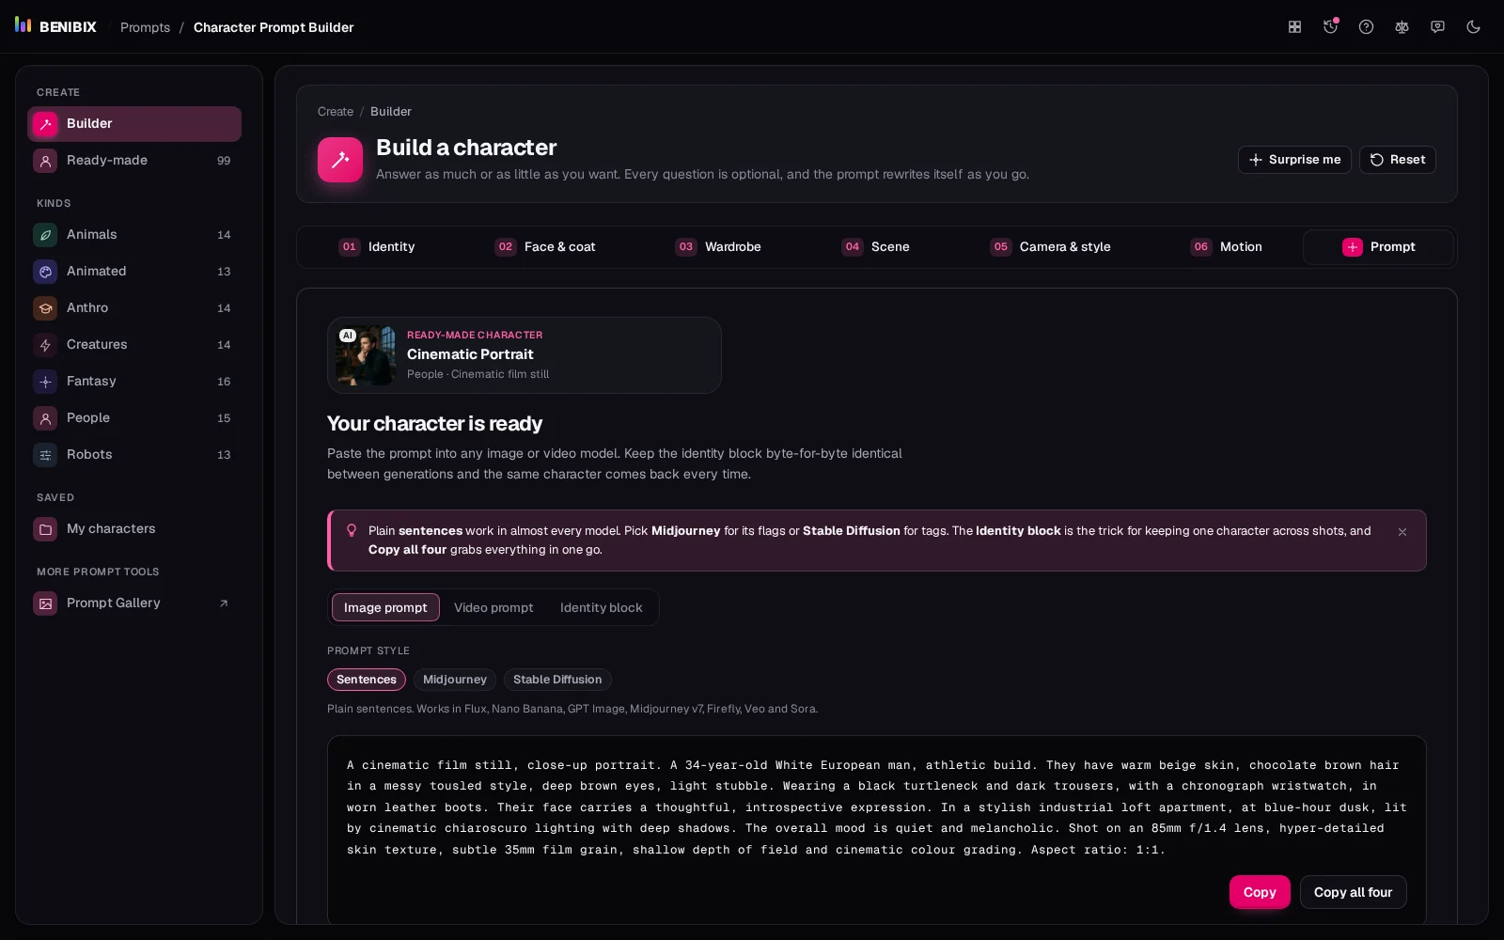Click the Surprise me button

[1294, 160]
